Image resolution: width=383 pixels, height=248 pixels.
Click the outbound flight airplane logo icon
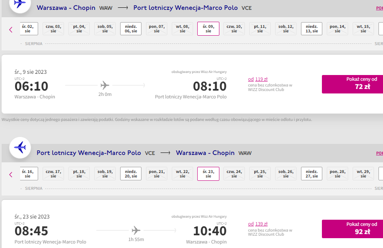tap(20, 4)
